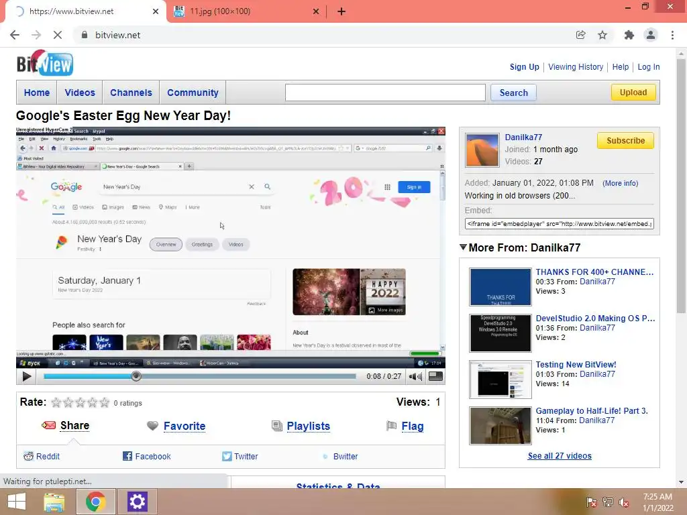Screen dimensions: 687x515
Task: Open the Home navigation tab
Action: pyautogui.click(x=37, y=93)
